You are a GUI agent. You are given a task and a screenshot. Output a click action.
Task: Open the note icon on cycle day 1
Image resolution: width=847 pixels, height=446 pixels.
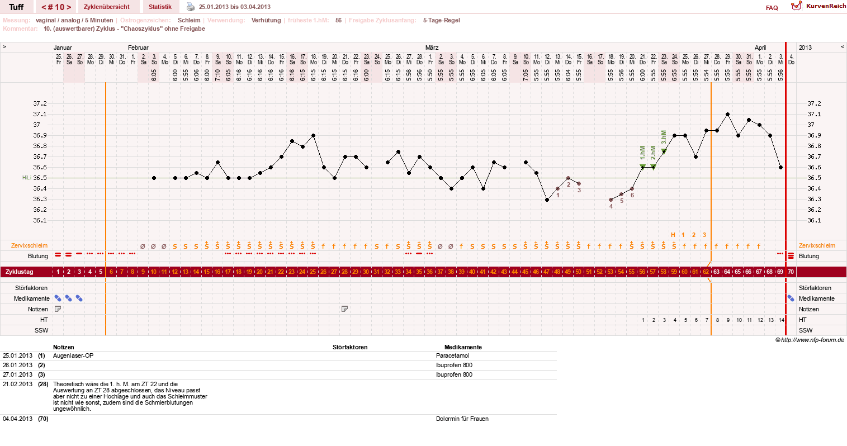tap(58, 309)
